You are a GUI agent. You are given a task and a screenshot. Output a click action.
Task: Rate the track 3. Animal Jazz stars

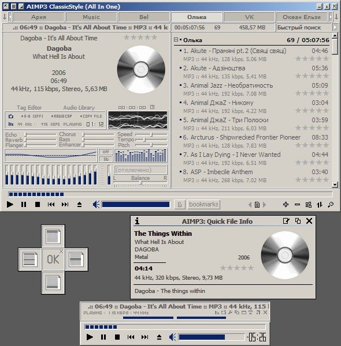(312, 93)
